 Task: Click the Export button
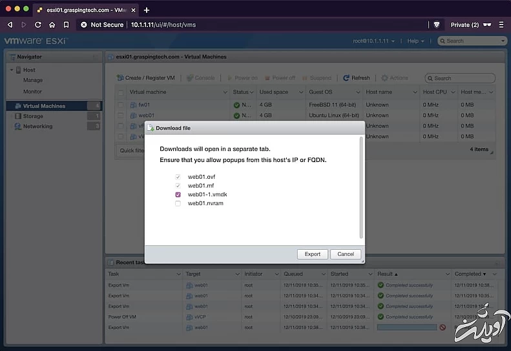313,254
